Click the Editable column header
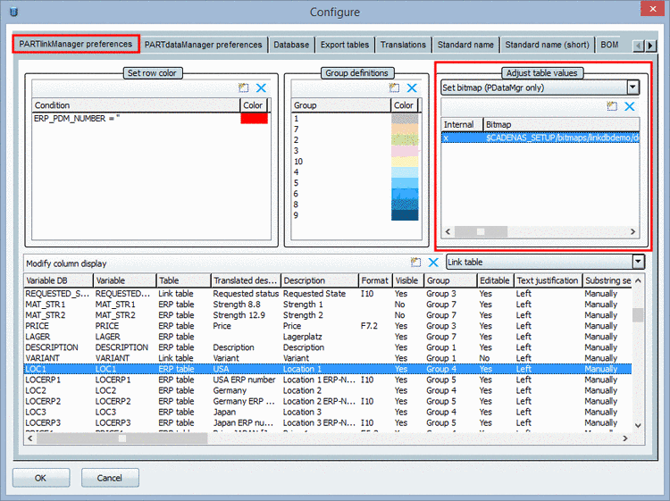 pyautogui.click(x=495, y=280)
